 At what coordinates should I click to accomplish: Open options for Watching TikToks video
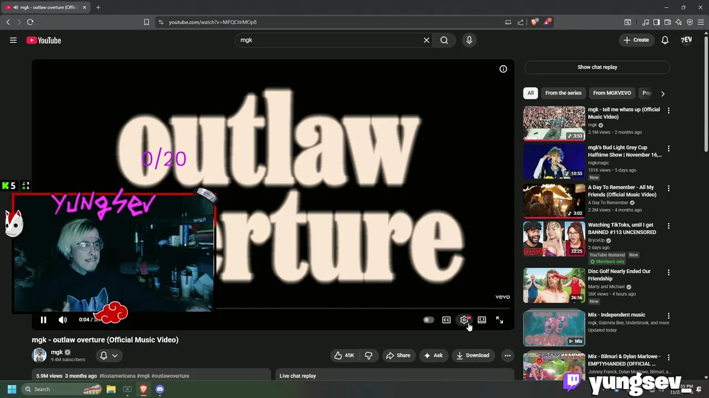coord(669,226)
